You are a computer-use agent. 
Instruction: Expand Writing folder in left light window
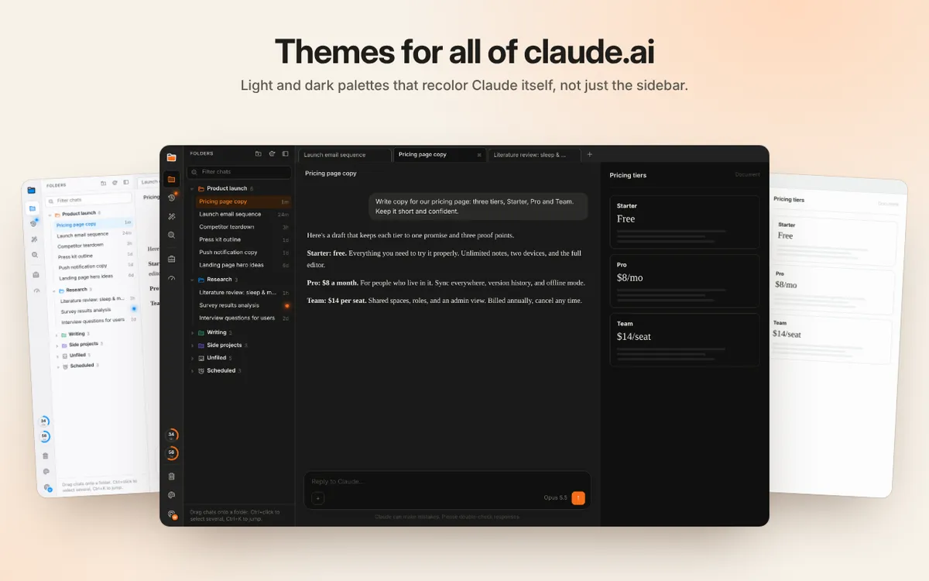[x=57, y=335]
